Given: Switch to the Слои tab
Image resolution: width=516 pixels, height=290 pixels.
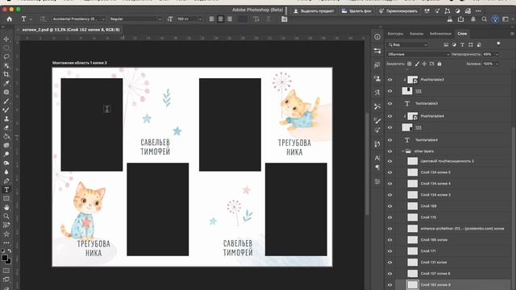Looking at the screenshot, I should [462, 34].
